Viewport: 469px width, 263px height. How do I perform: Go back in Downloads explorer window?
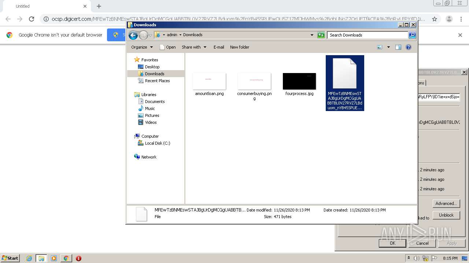(133, 35)
